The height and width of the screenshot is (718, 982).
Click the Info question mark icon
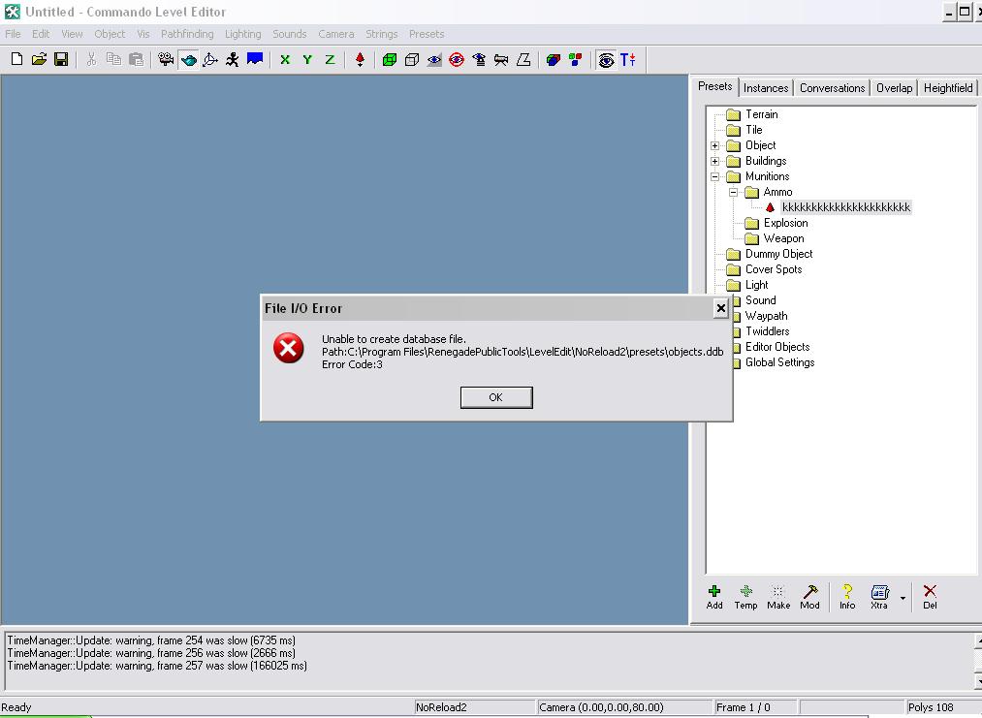click(x=847, y=597)
